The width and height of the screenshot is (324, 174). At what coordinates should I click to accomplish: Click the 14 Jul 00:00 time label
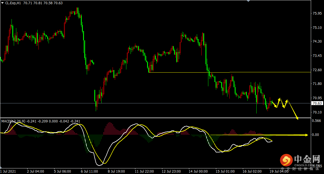[x=198, y=171]
